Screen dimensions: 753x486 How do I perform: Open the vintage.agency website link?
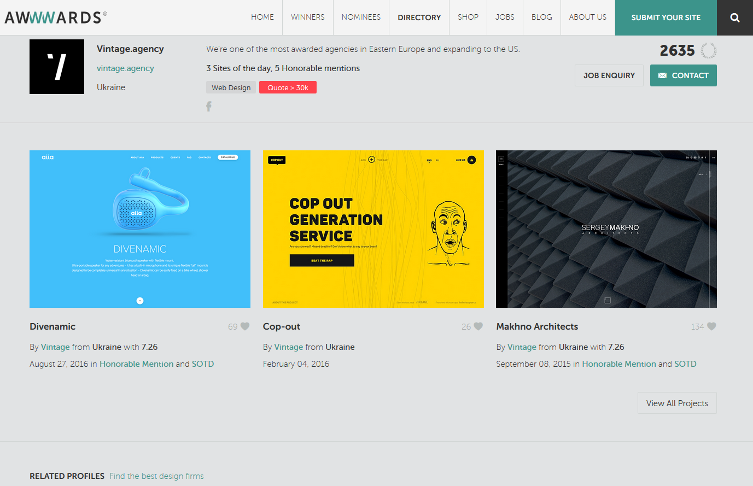(125, 68)
